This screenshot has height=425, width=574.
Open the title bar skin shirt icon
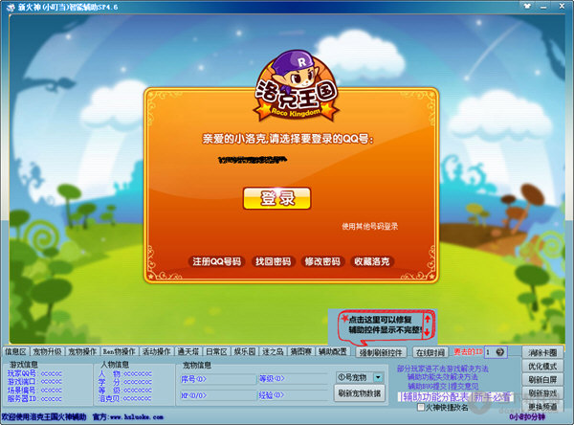(x=527, y=6)
